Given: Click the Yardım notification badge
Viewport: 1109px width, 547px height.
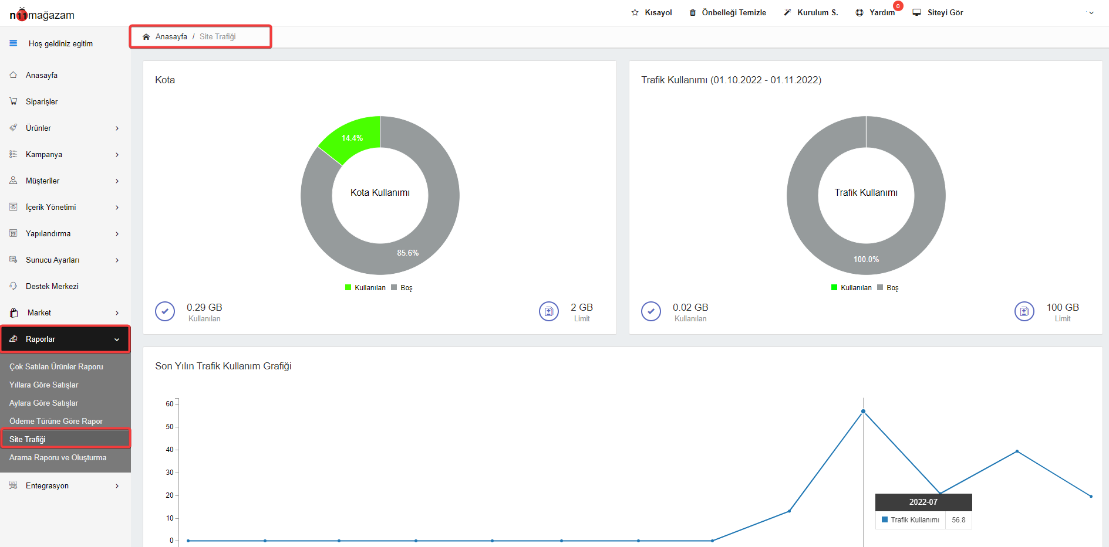Looking at the screenshot, I should 898,6.
